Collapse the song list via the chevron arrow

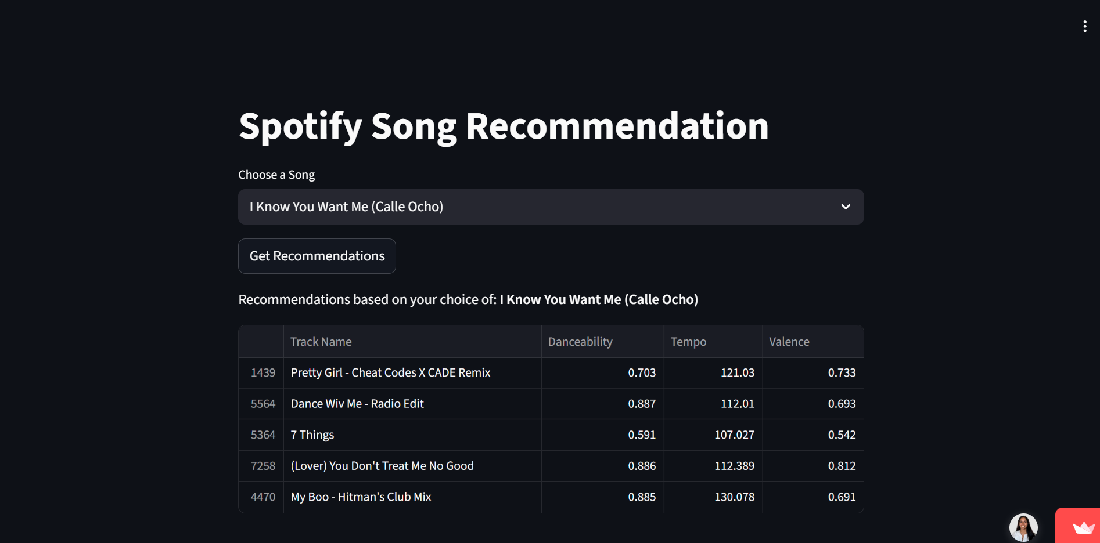click(x=846, y=207)
